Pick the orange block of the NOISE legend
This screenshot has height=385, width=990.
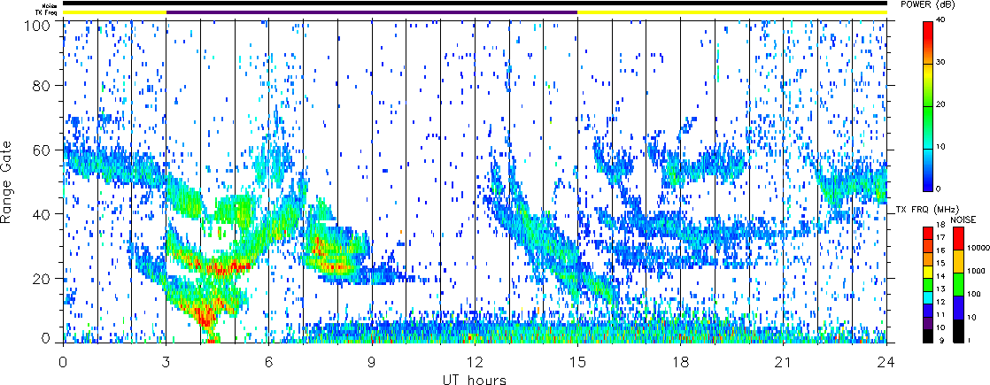coord(958,261)
